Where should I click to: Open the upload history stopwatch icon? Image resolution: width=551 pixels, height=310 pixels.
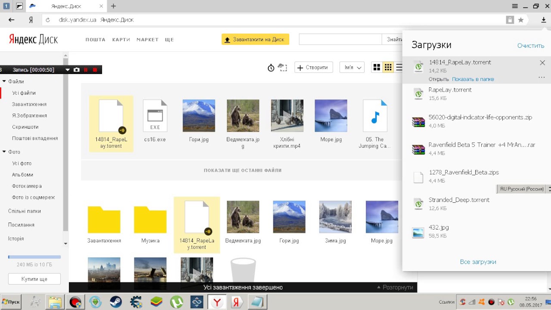tap(271, 68)
